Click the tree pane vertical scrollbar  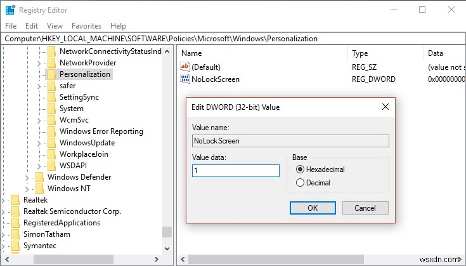coord(167,152)
